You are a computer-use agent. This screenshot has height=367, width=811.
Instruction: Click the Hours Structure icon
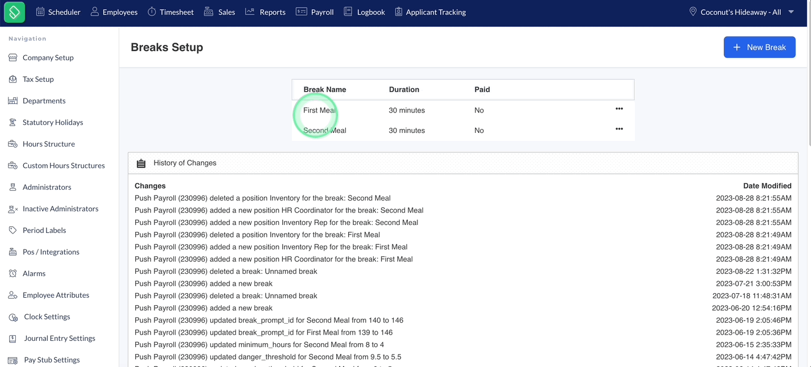pyautogui.click(x=12, y=144)
